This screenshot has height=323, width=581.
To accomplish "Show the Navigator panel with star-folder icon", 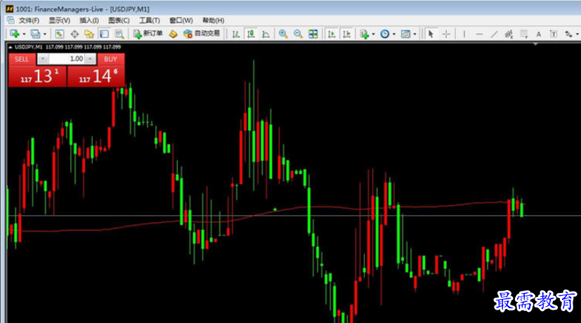I will pos(89,34).
